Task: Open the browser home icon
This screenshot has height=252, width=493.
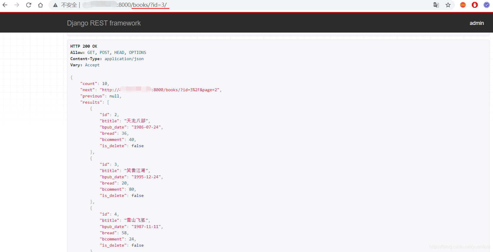Action: pyautogui.click(x=41, y=5)
